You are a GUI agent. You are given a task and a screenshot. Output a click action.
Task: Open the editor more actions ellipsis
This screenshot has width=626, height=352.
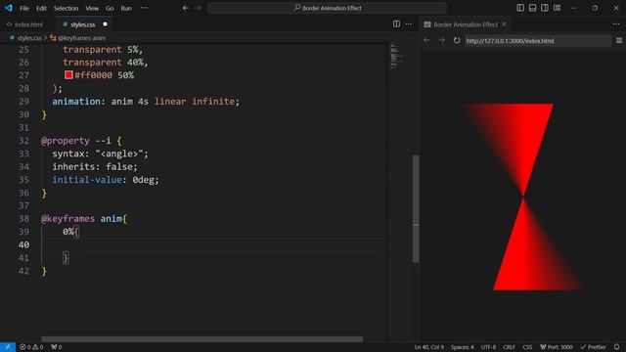[x=409, y=24]
